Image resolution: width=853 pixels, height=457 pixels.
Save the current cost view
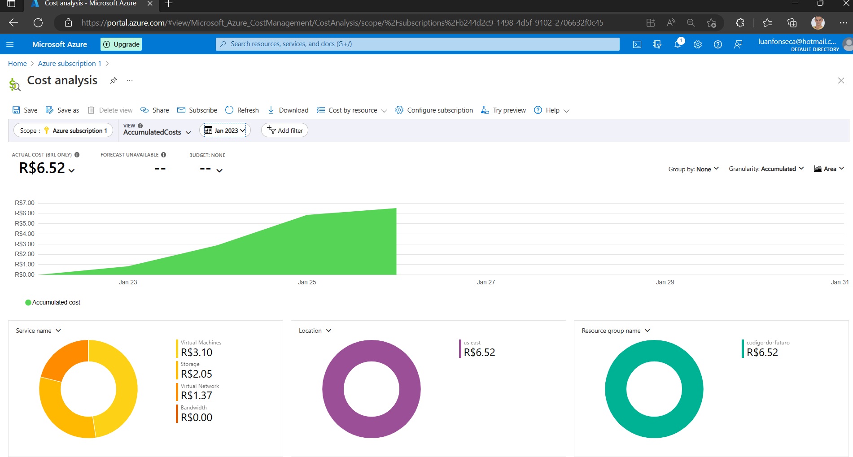click(25, 110)
